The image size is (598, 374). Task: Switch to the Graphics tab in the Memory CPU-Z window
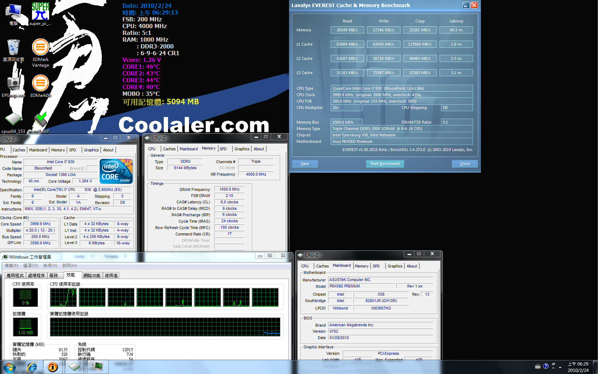pos(242,149)
